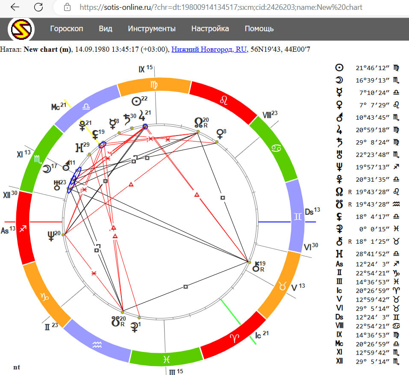Select the Jupiter glyph marked 21 in wheel
Image resolution: width=409 pixels, height=375 pixels.
pyautogui.click(x=141, y=115)
